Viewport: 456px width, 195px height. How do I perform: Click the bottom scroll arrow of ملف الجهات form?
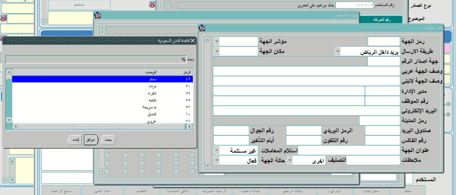coord(207,166)
